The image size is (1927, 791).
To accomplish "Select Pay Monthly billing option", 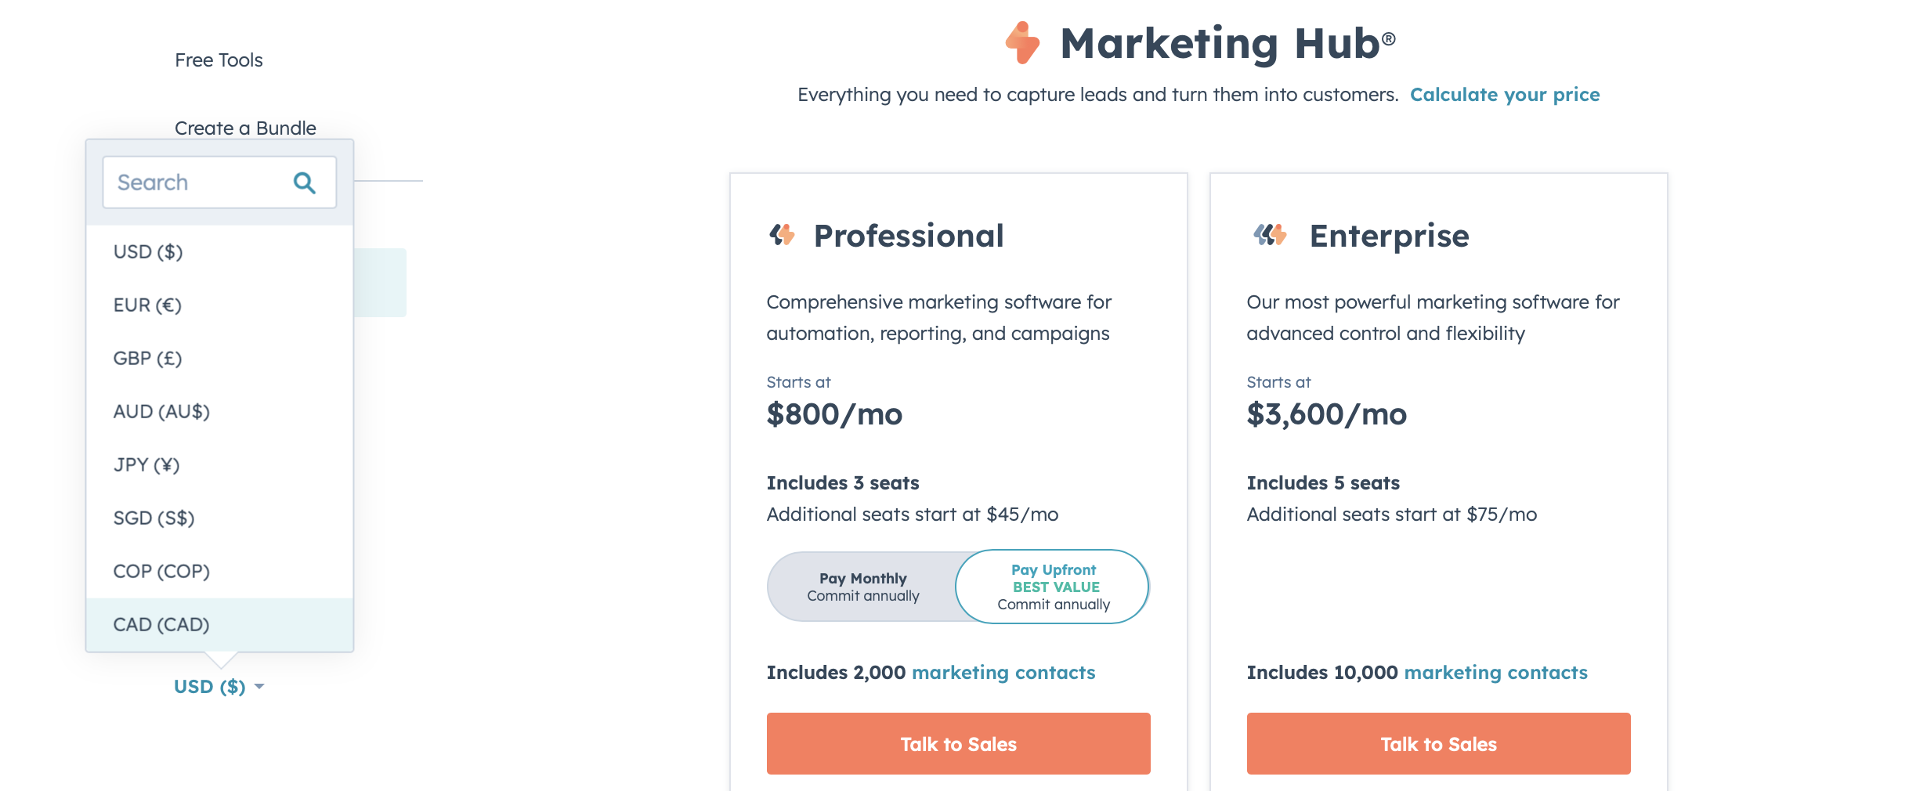I will pyautogui.click(x=862, y=587).
